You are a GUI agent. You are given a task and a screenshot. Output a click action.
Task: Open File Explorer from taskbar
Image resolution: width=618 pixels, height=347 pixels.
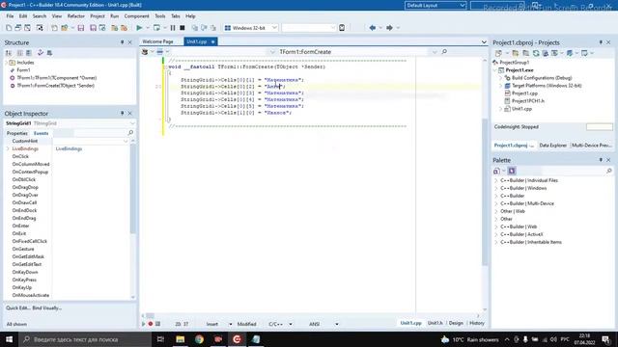[x=181, y=339]
